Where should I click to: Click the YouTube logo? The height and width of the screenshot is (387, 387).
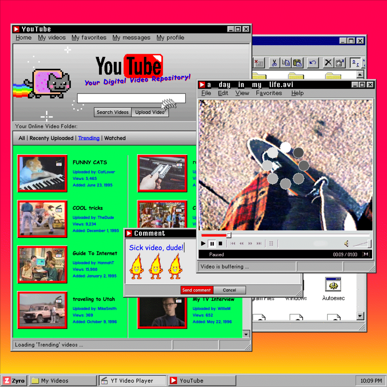(129, 66)
